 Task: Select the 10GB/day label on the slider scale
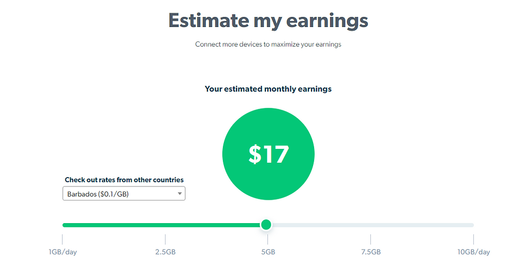pyautogui.click(x=473, y=252)
